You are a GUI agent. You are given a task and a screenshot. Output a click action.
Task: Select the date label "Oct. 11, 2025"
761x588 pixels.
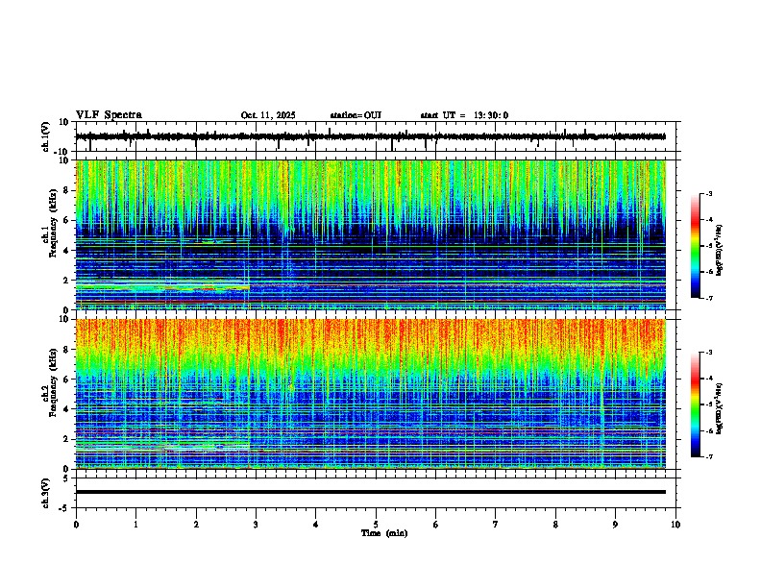coord(268,115)
